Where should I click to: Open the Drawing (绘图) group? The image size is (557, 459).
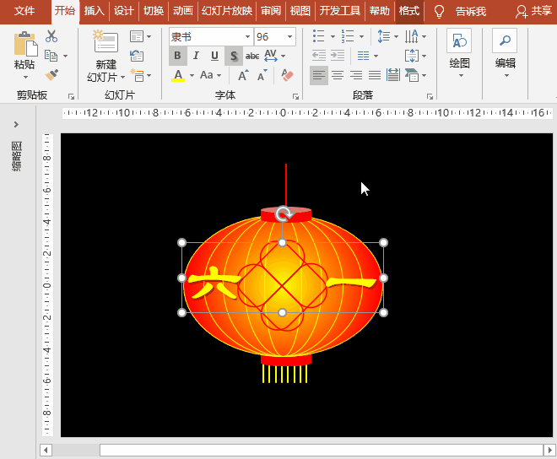pos(459,53)
